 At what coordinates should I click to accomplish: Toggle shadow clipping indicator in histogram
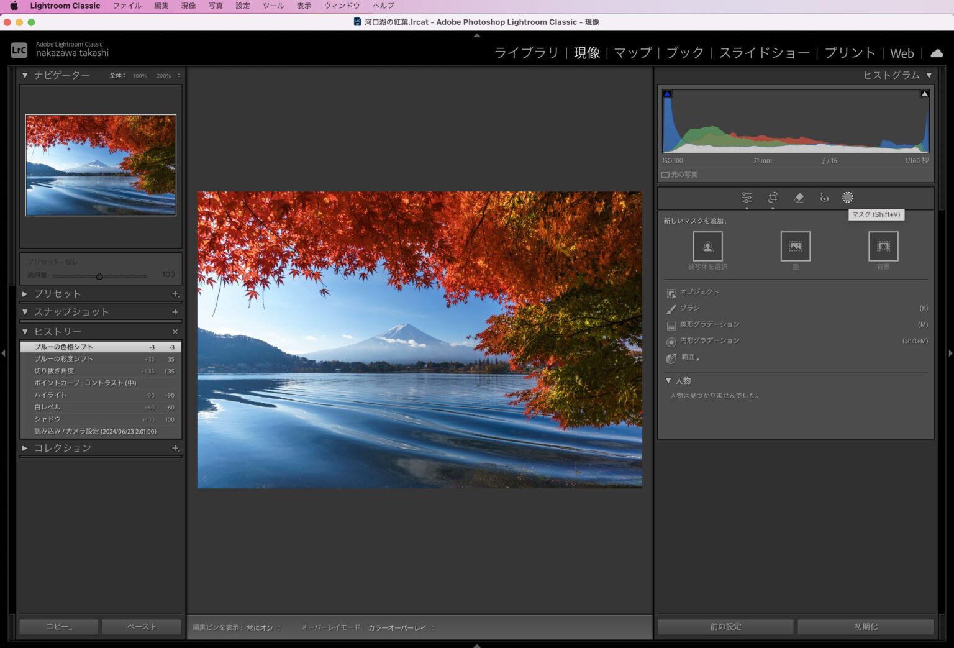tap(668, 94)
